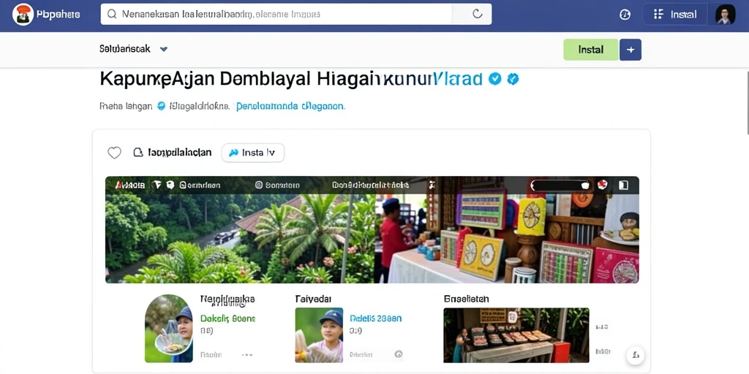Open the user profile avatar in header
Viewport: 749px width, 374px height.
(725, 15)
